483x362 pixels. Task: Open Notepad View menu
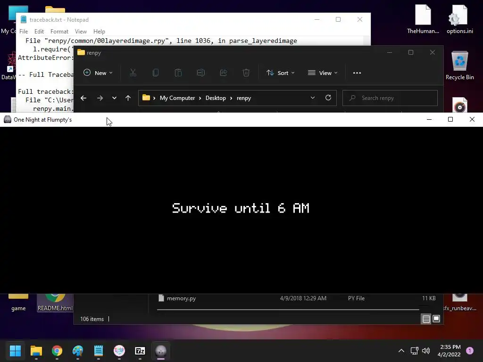pyautogui.click(x=81, y=32)
